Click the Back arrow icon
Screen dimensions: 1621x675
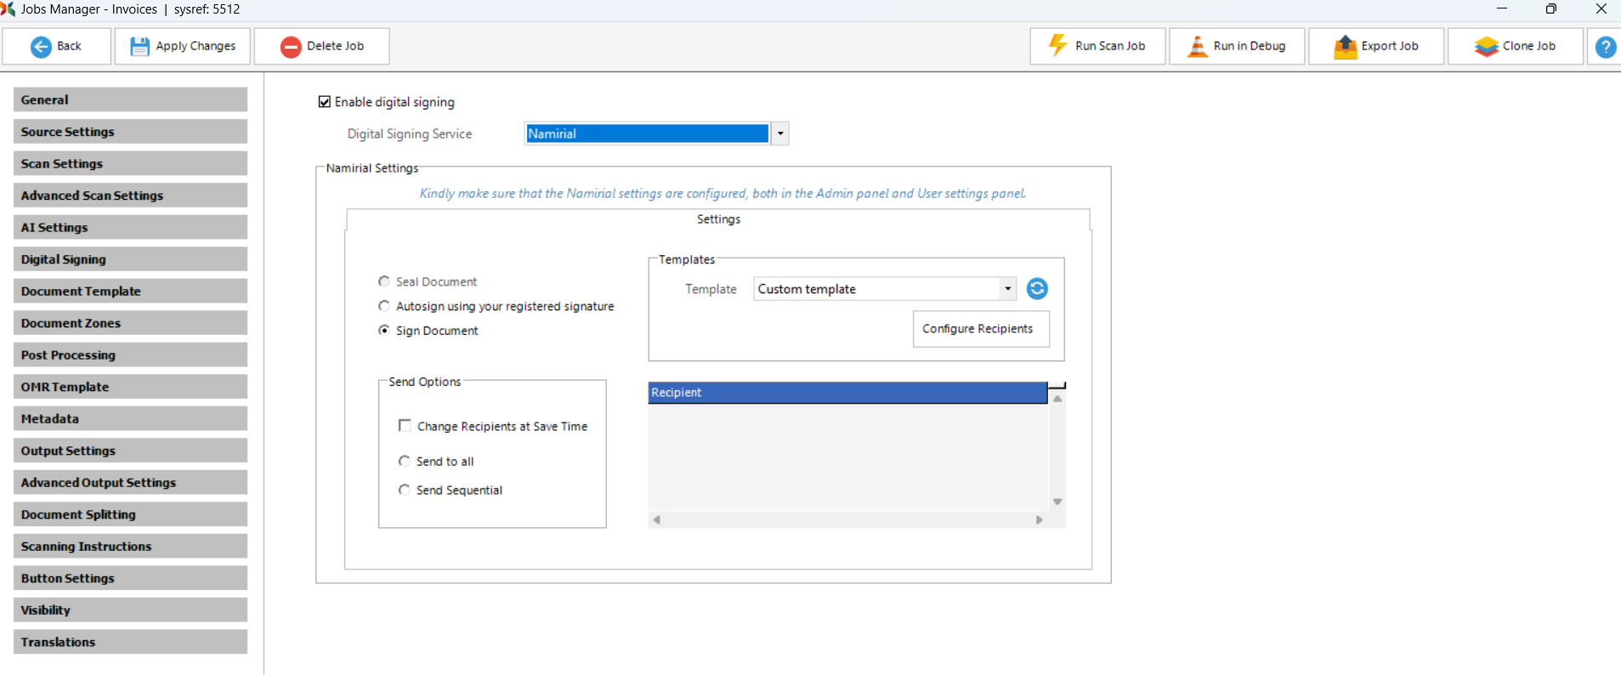click(41, 47)
